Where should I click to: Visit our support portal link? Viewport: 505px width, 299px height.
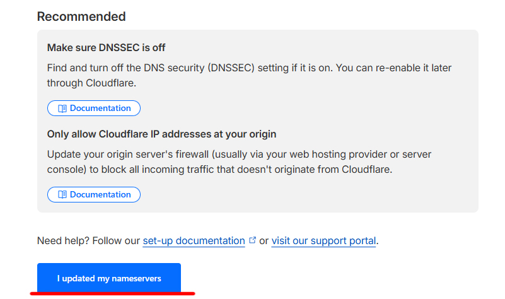[323, 241]
